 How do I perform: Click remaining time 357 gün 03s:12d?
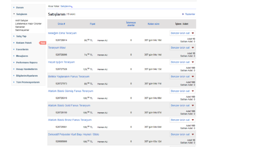coord(153,141)
